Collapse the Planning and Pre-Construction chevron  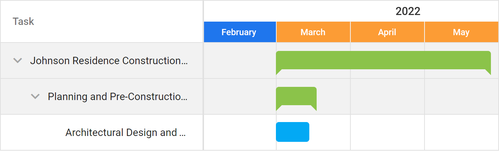point(35,96)
